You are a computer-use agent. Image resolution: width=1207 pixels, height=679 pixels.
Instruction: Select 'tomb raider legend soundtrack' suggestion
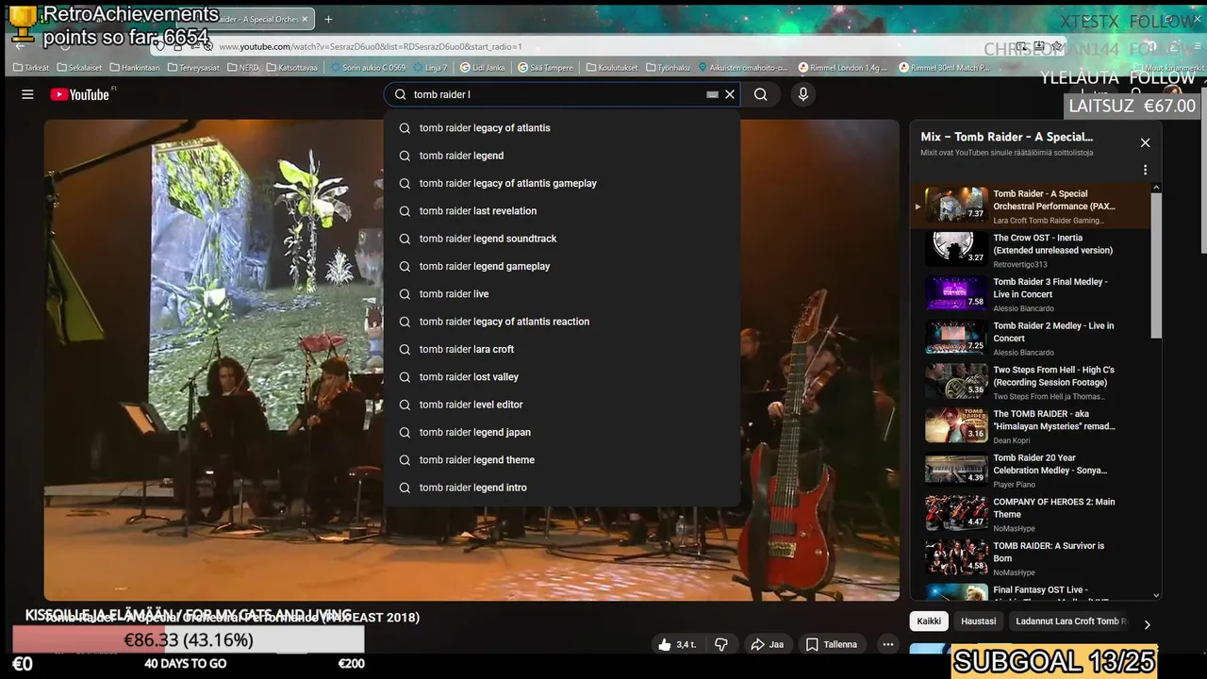pos(562,239)
